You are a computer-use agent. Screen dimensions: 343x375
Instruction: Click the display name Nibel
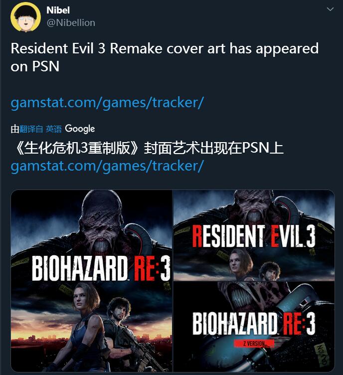click(x=58, y=10)
